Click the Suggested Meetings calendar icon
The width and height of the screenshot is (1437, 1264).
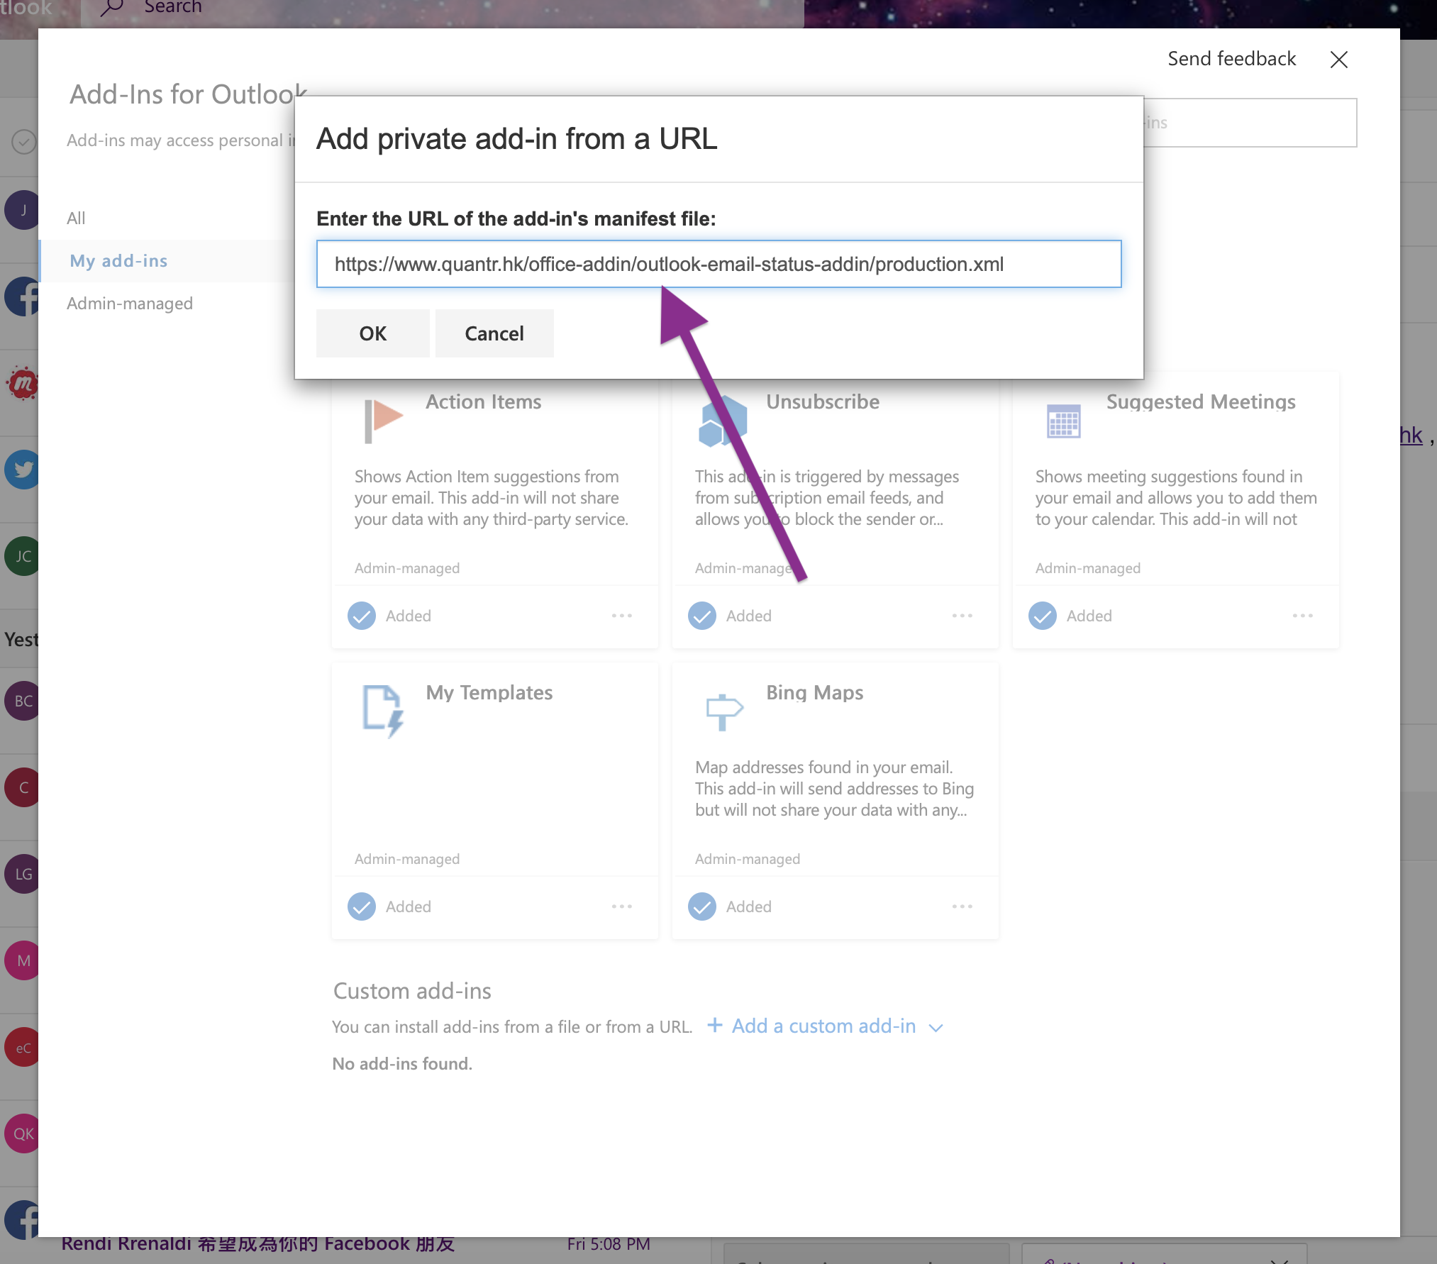click(x=1063, y=421)
